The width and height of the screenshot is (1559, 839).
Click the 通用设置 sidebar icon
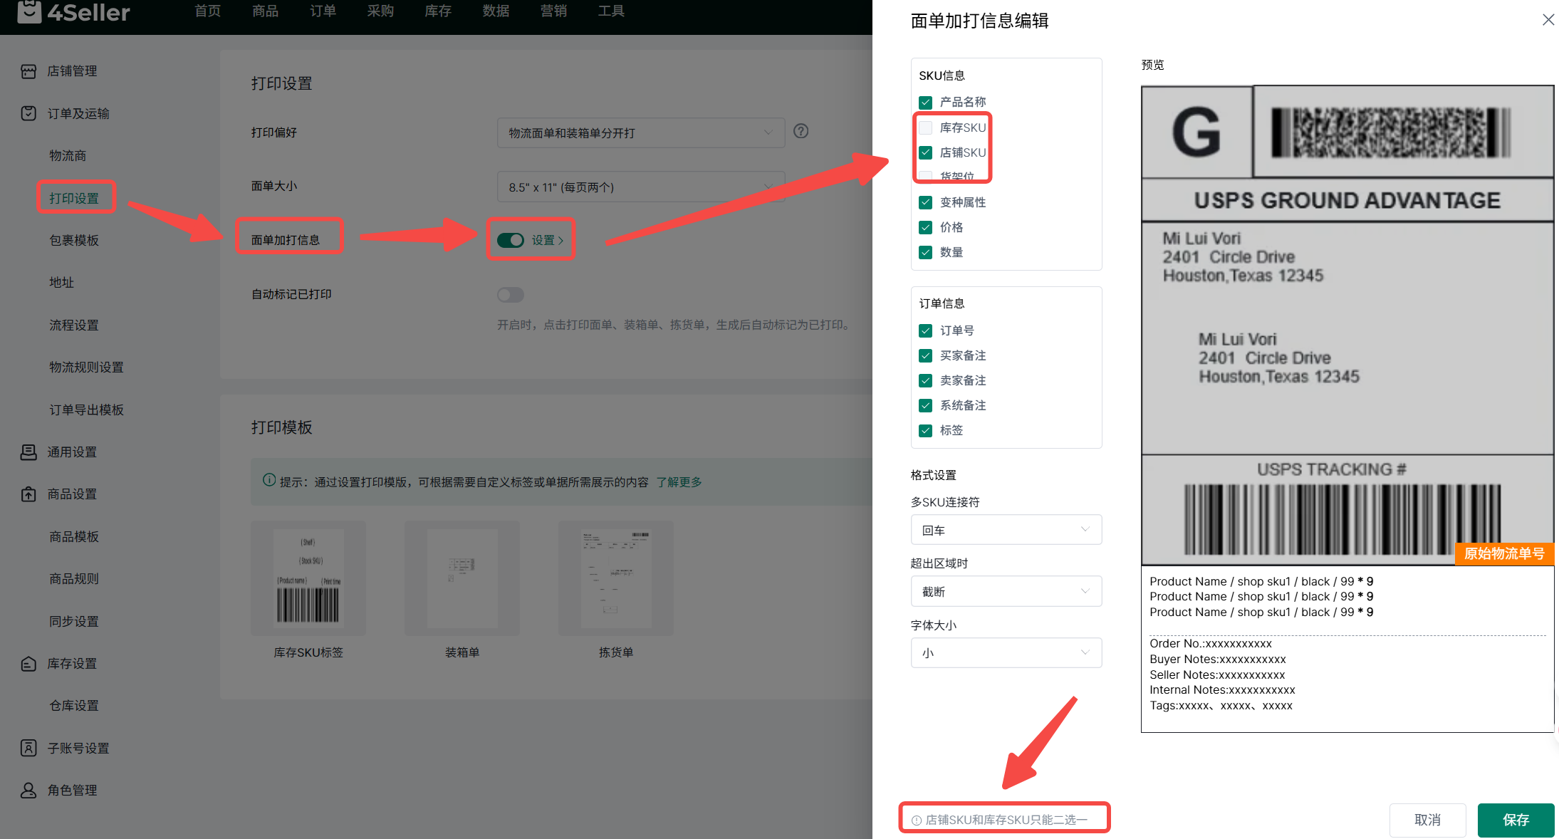point(28,452)
